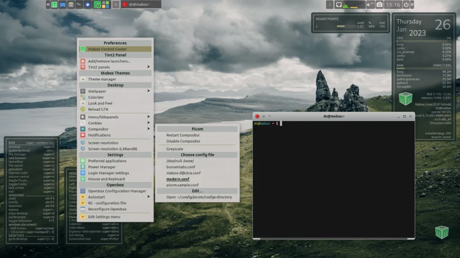Click the Look and Feel icon

83,103
